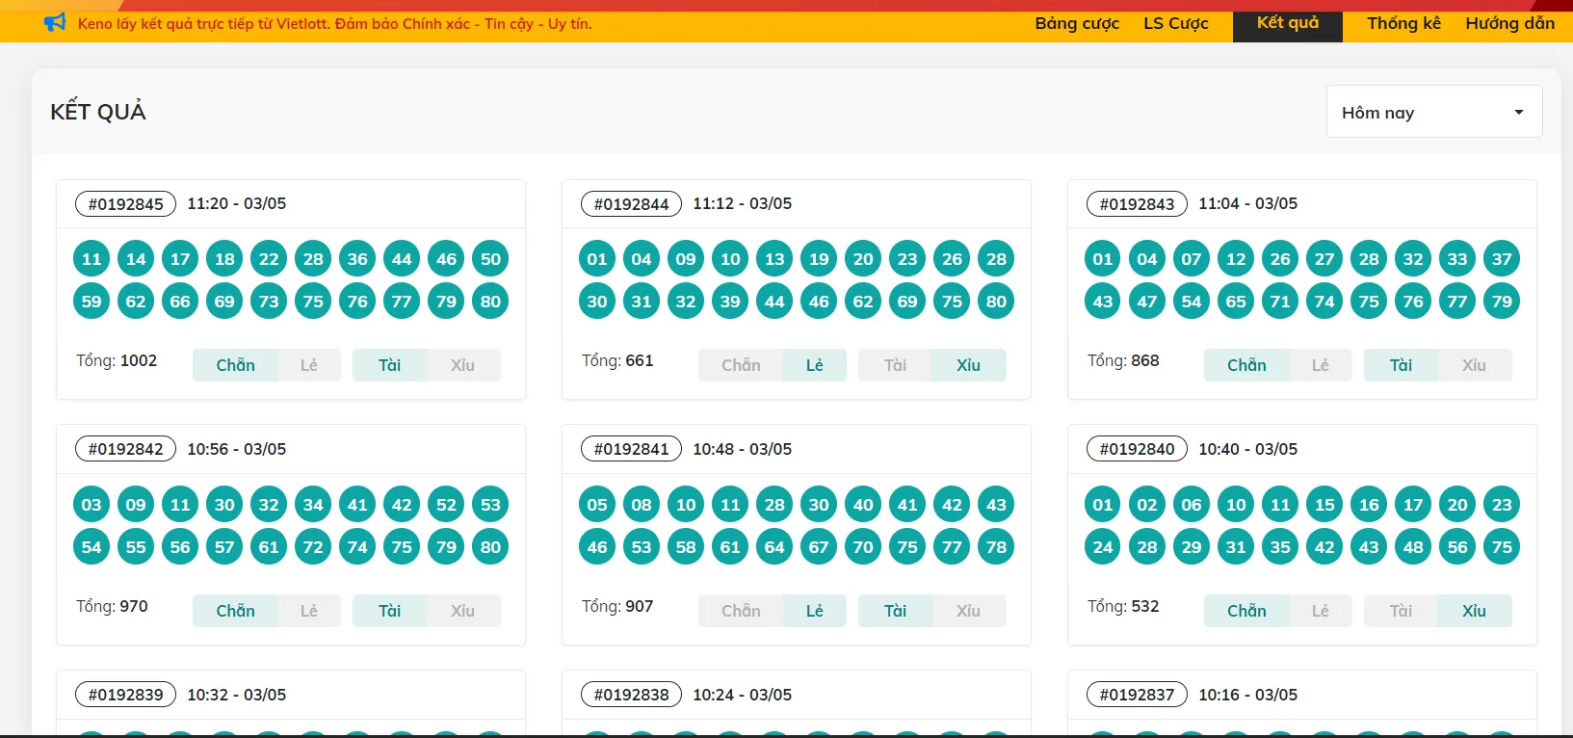
Task: Select draw ID #0192845 badge
Action: click(126, 204)
